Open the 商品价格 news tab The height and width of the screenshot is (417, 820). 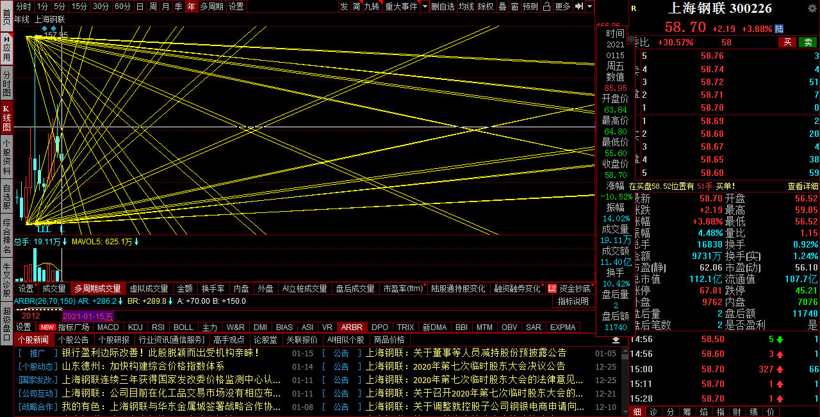pyautogui.click(x=389, y=340)
